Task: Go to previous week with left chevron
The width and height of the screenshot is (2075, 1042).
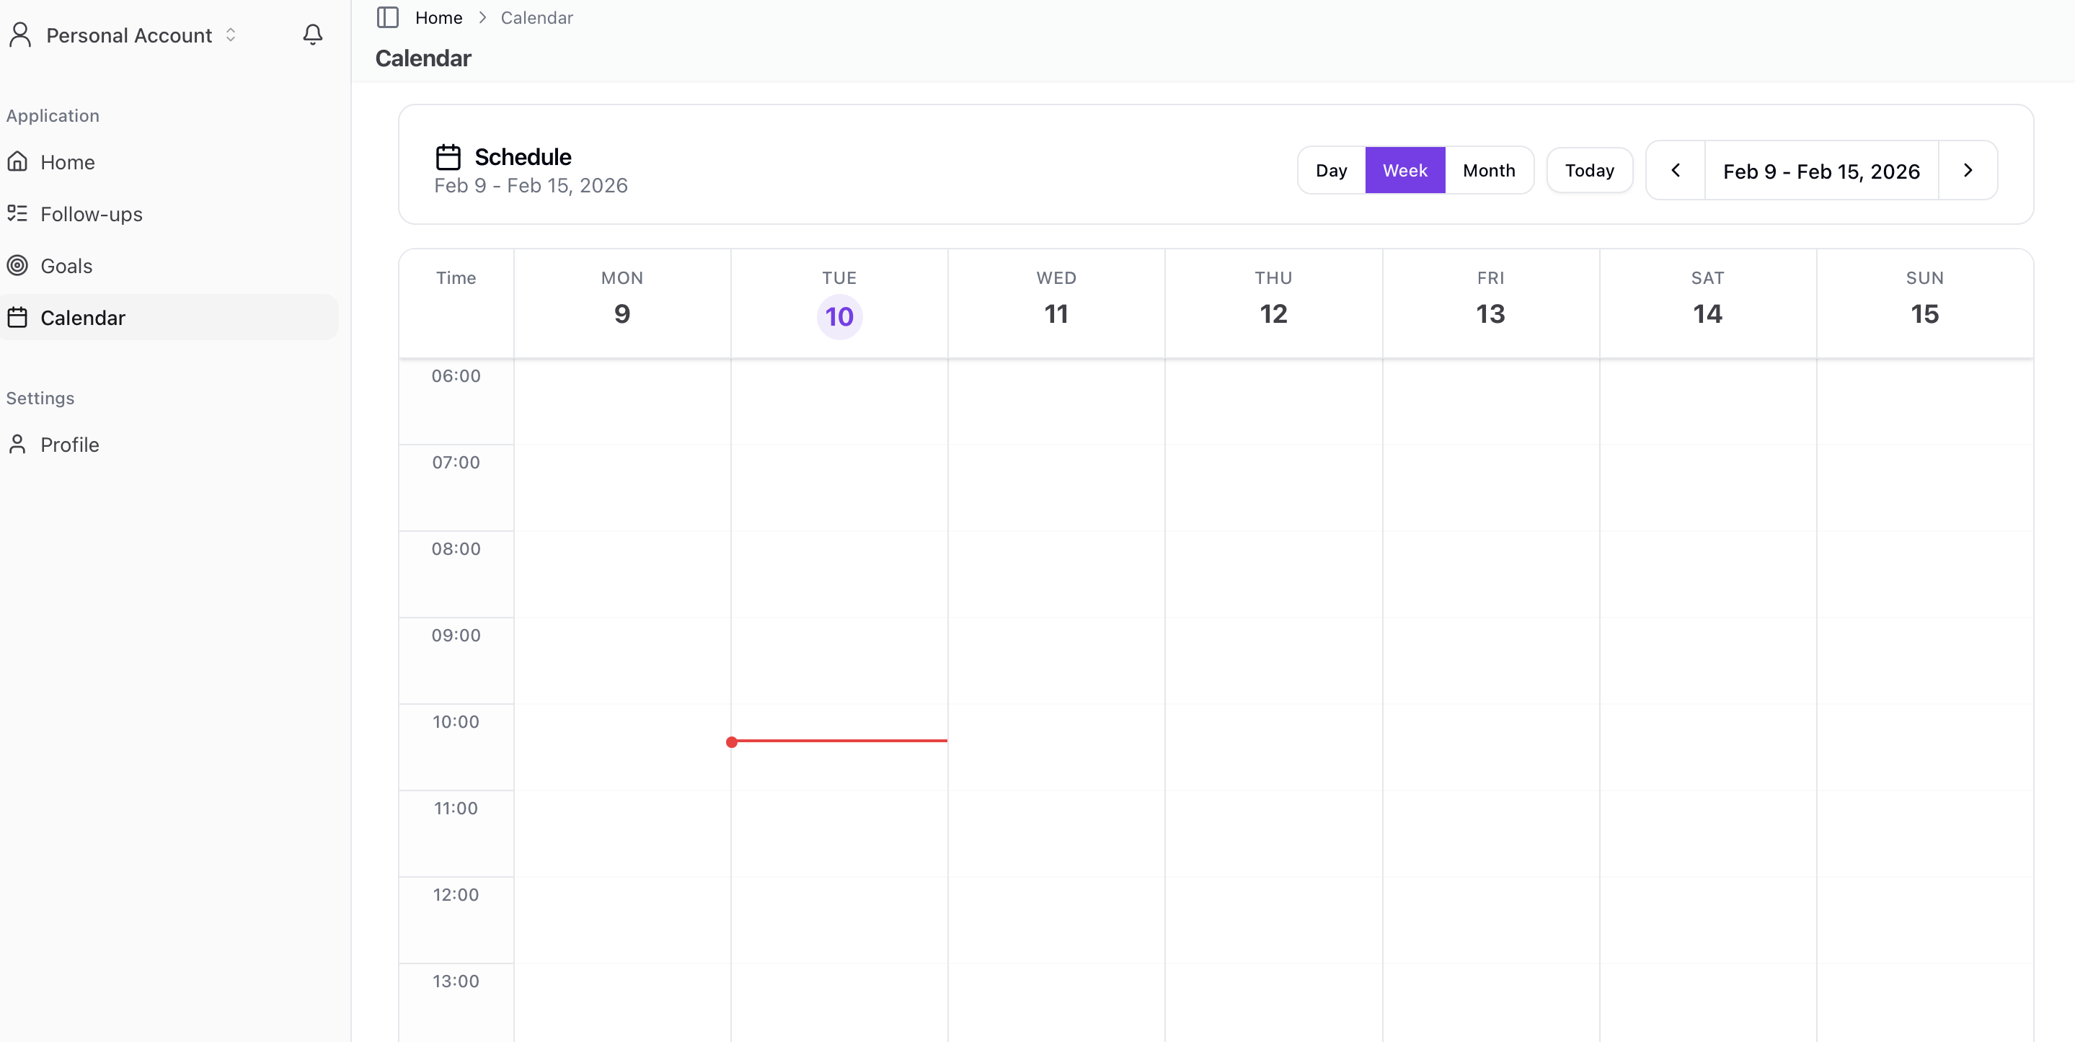Action: click(x=1676, y=171)
